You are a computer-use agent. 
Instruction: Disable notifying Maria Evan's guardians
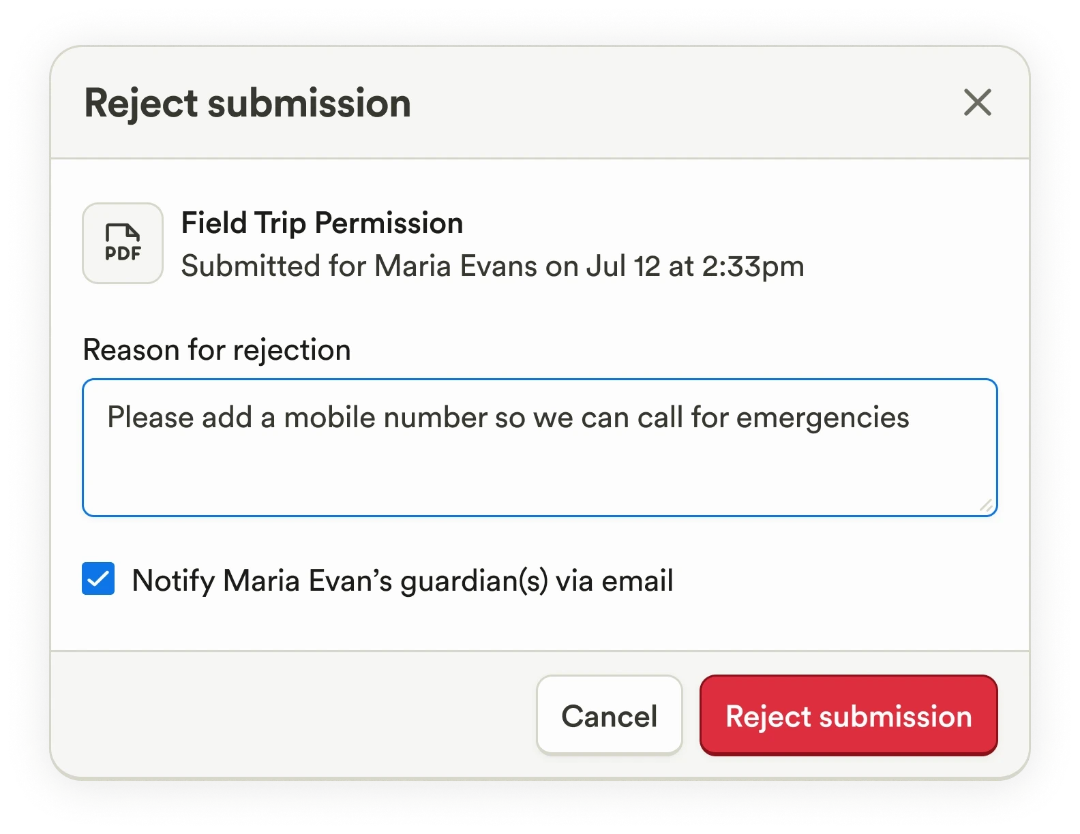click(x=97, y=580)
